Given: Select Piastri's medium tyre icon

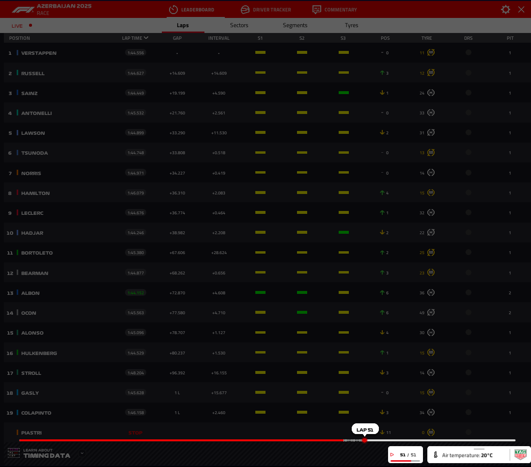Looking at the screenshot, I should tap(431, 432).
